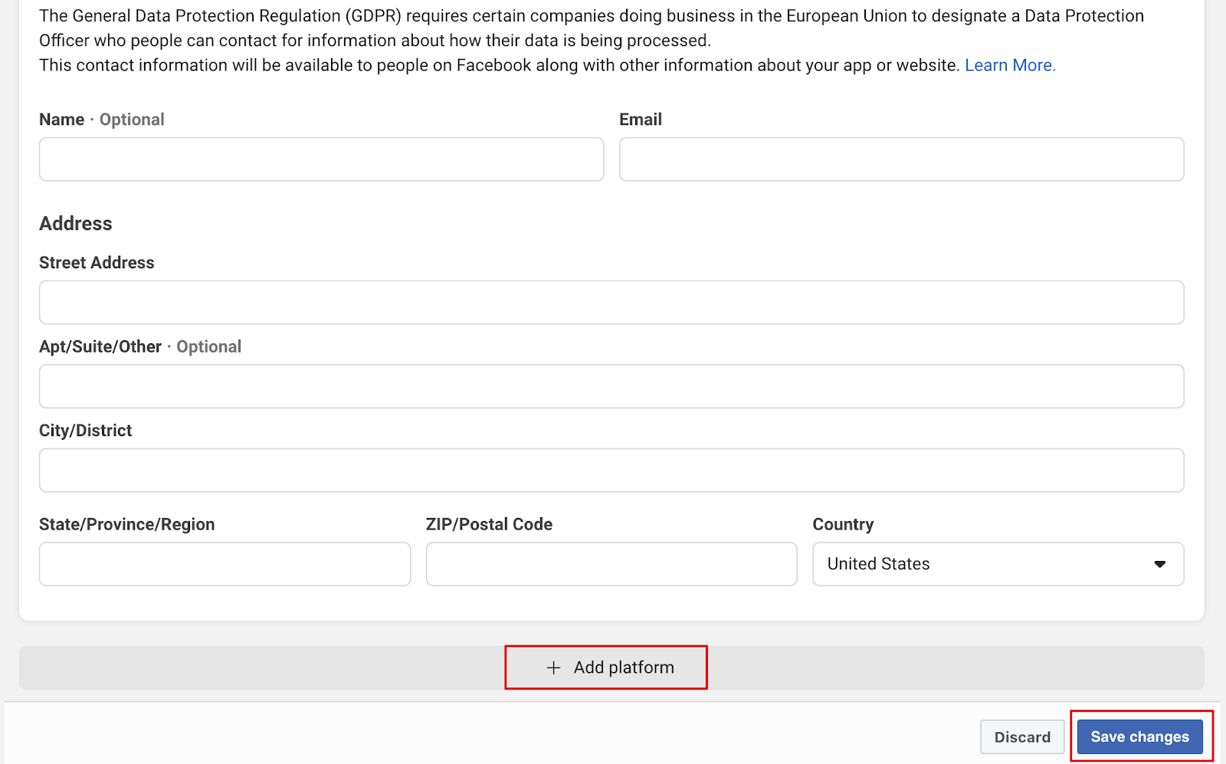Click into the Email input field

coord(901,159)
